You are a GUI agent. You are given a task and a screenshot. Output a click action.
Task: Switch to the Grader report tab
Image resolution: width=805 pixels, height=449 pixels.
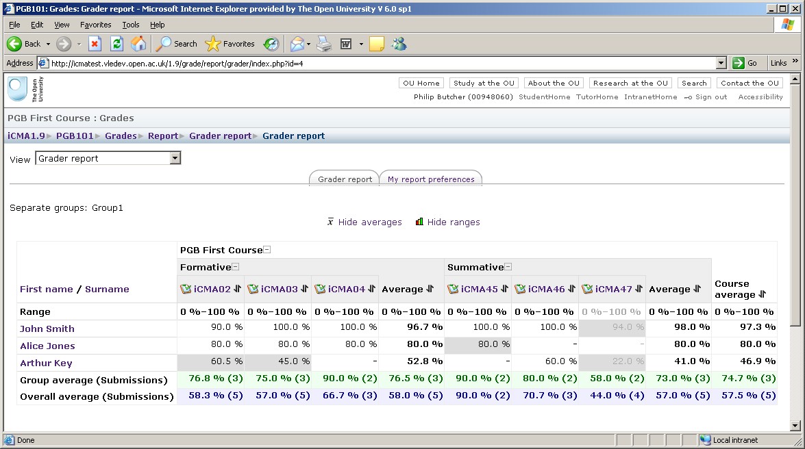[345, 179]
